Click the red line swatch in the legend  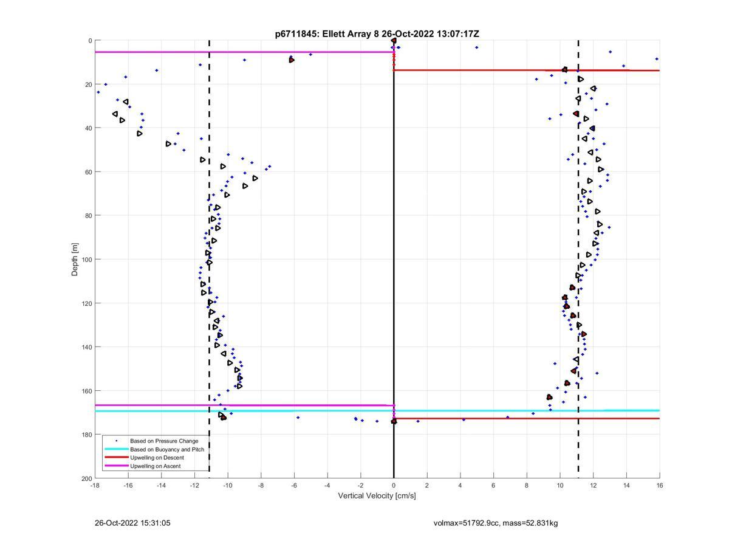[116, 458]
